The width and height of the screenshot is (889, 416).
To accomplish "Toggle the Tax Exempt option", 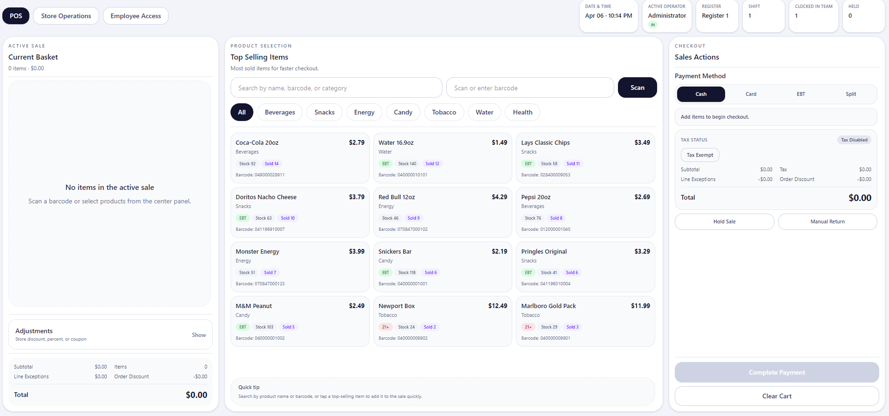I will click(699, 155).
